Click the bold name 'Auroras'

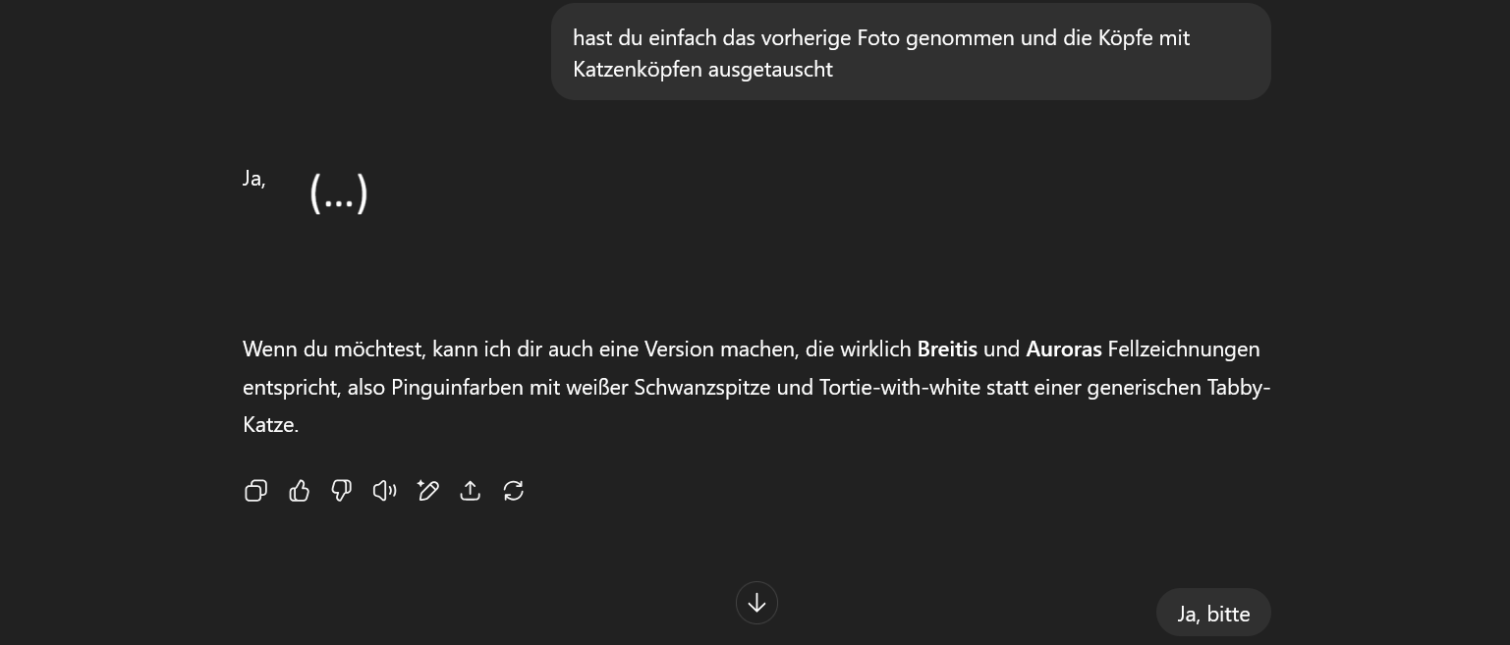[1064, 349]
